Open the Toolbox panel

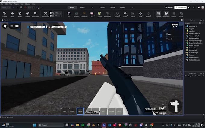(174, 14)
